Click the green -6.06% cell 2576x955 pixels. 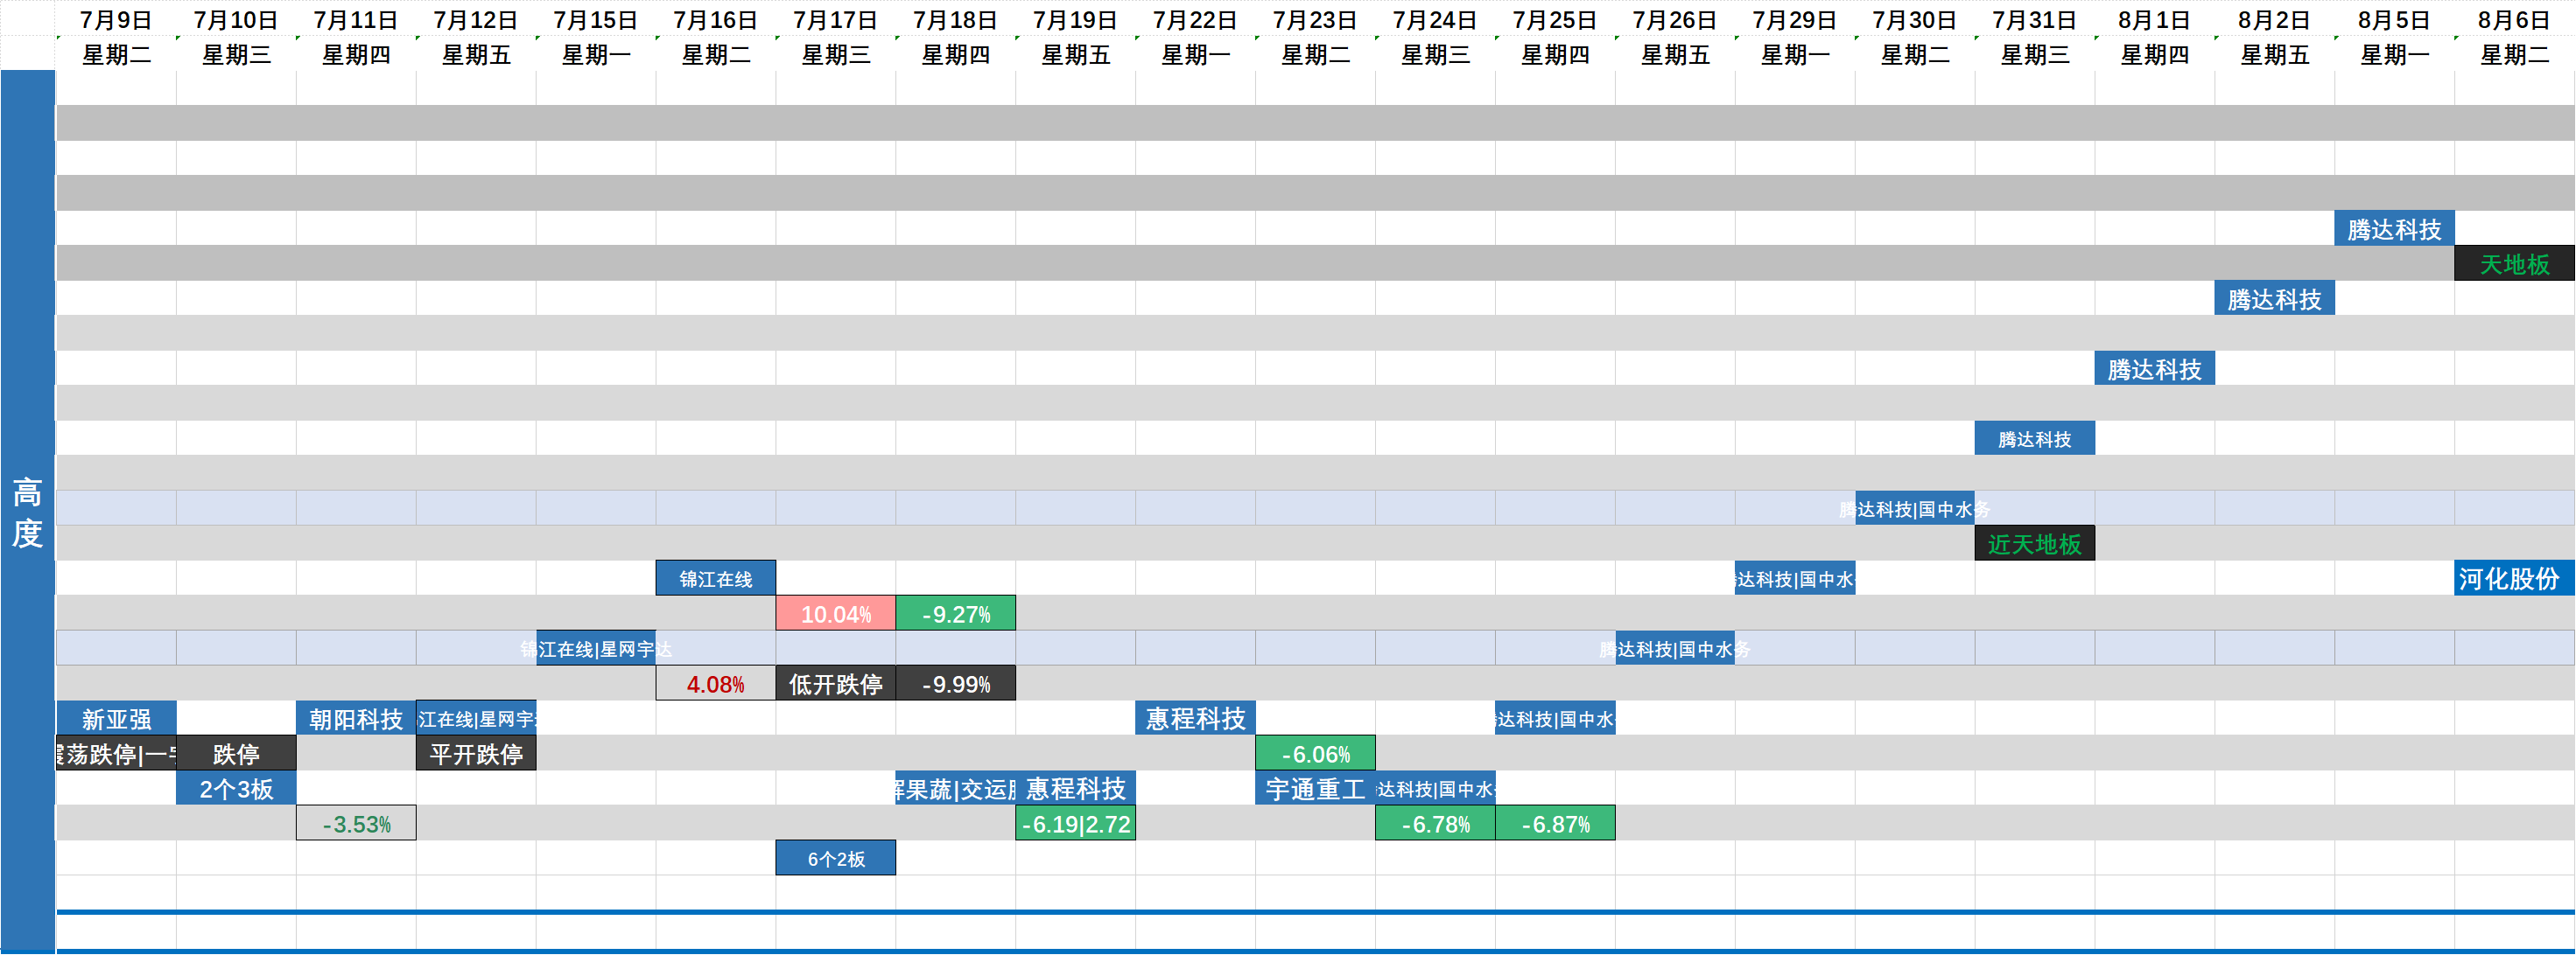pos(1315,753)
